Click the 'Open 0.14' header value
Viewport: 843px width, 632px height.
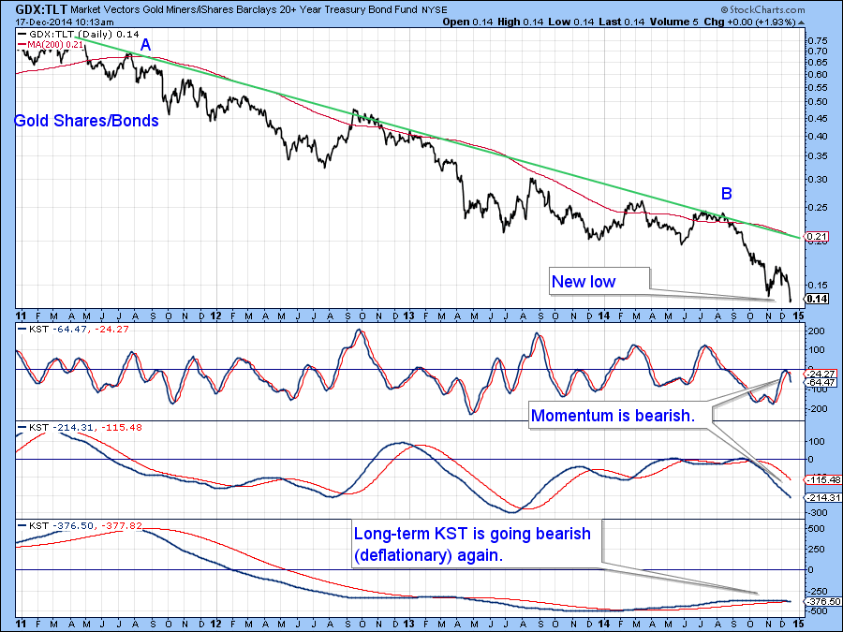coord(467,22)
